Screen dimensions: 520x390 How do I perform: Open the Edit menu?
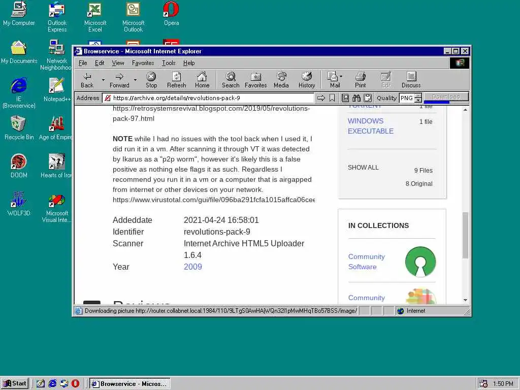coord(100,63)
